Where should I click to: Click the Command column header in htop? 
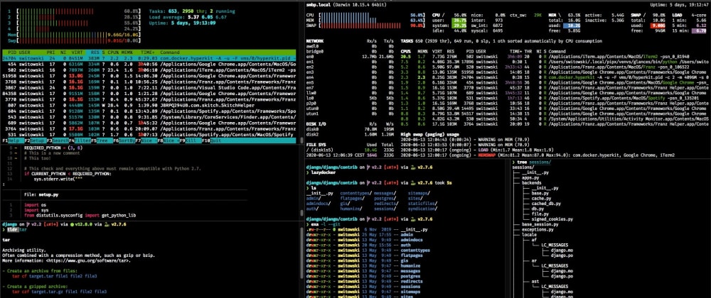click(170, 53)
